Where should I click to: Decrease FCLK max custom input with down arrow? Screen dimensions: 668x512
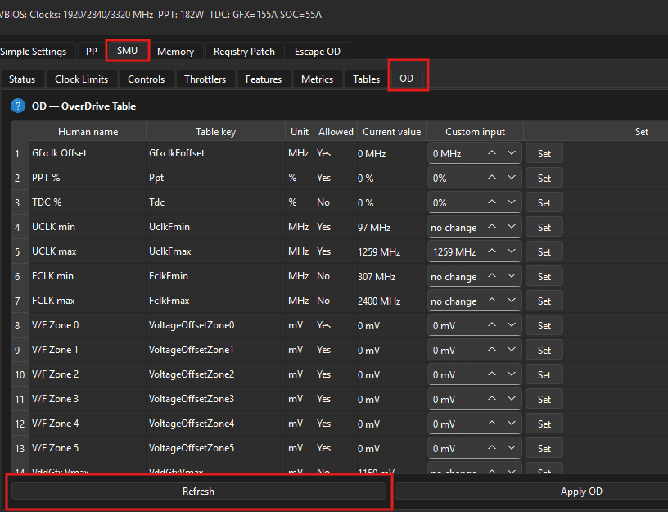(x=512, y=301)
